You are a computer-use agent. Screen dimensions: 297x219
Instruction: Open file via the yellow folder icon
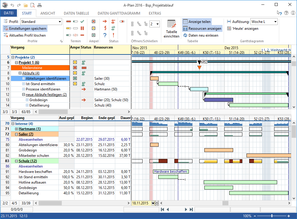[26, 5]
